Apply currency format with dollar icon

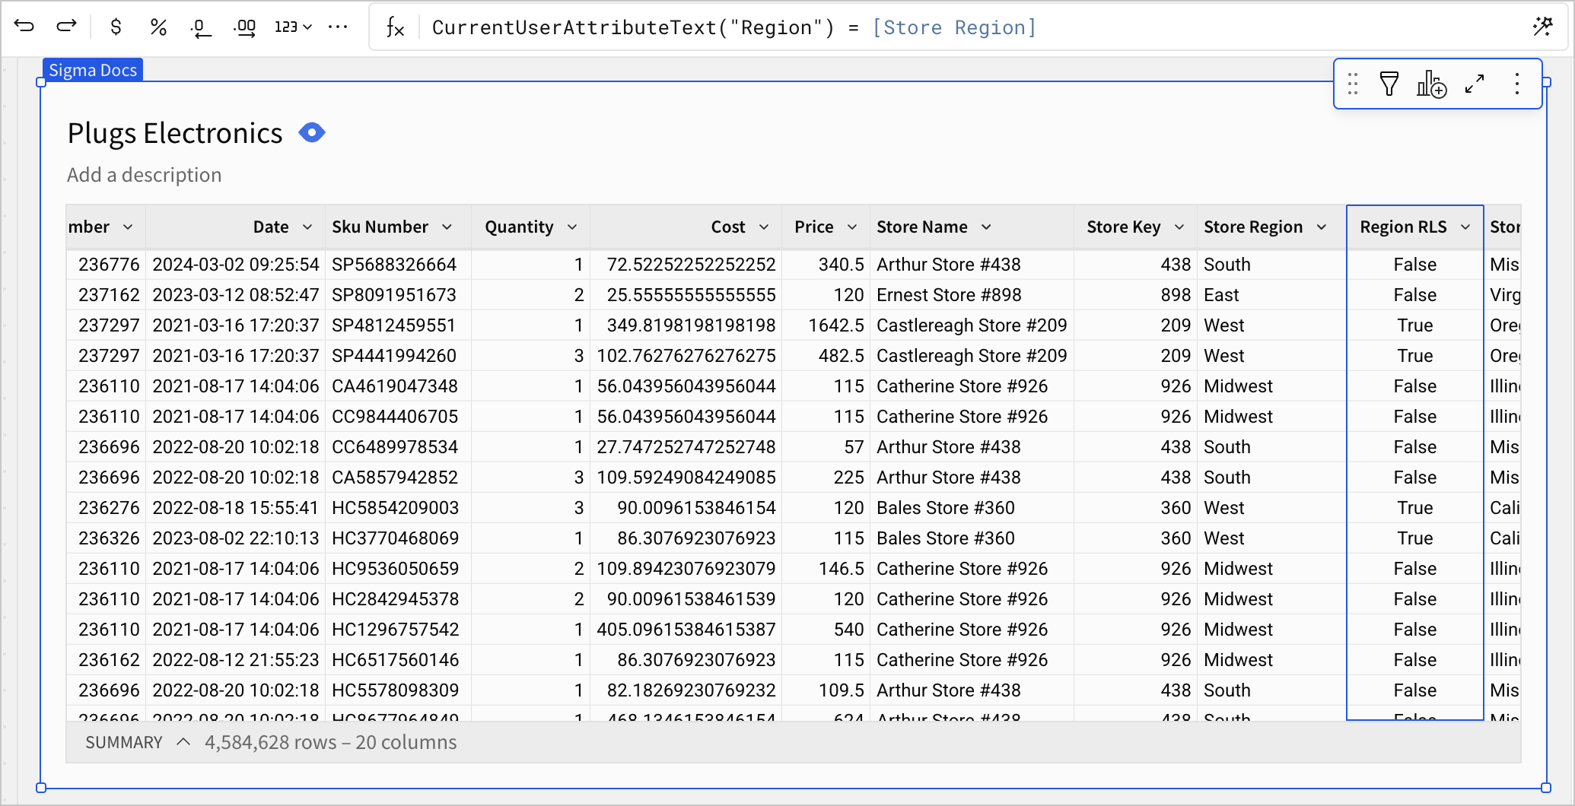[116, 27]
